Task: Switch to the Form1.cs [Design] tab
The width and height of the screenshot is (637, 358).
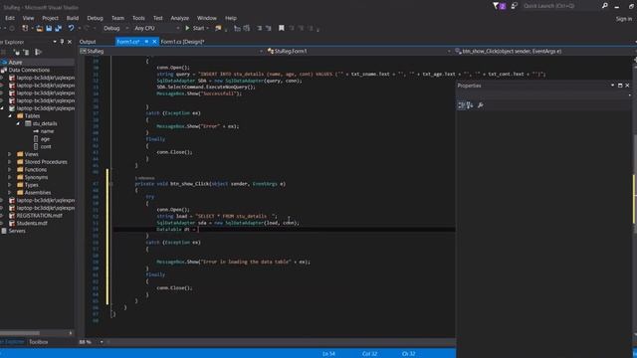Action: 182,42
